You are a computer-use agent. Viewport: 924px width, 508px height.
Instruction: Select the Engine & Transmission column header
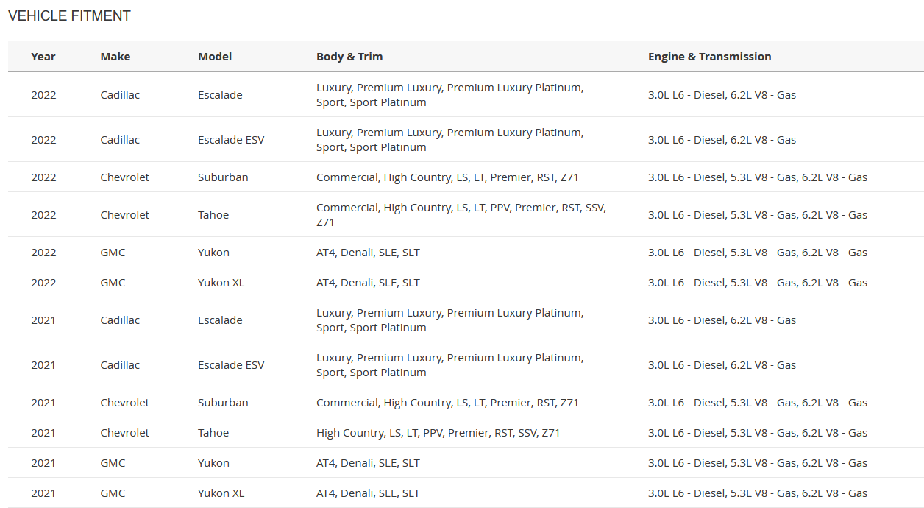[710, 57]
